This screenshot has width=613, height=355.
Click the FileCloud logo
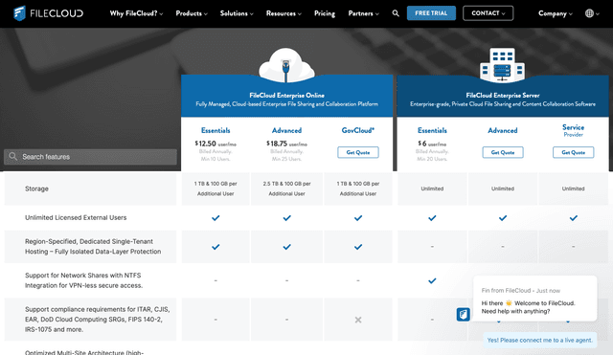click(x=49, y=13)
